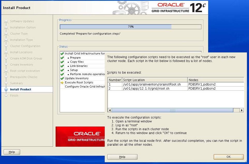Click green checkmark beside Copy files

click(x=62, y=62)
